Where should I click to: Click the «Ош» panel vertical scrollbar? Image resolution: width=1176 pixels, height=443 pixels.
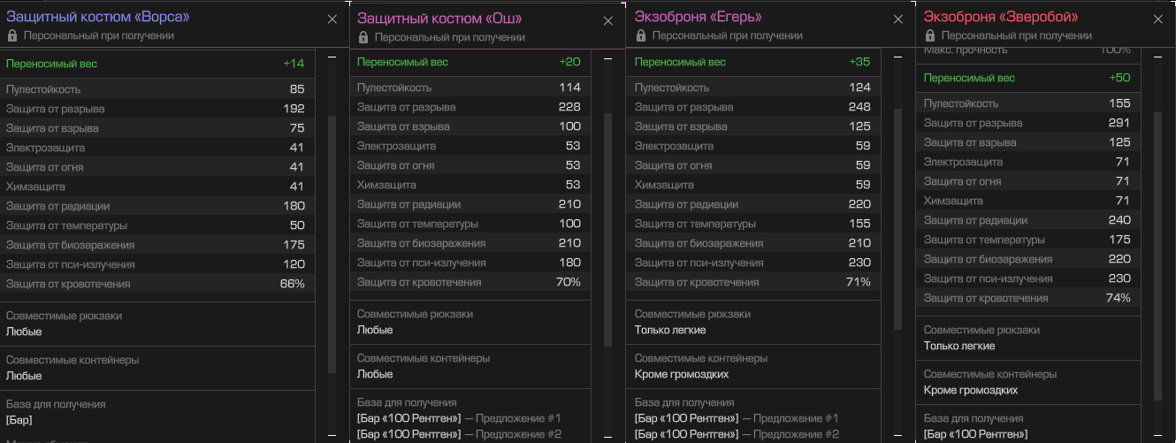(x=607, y=228)
